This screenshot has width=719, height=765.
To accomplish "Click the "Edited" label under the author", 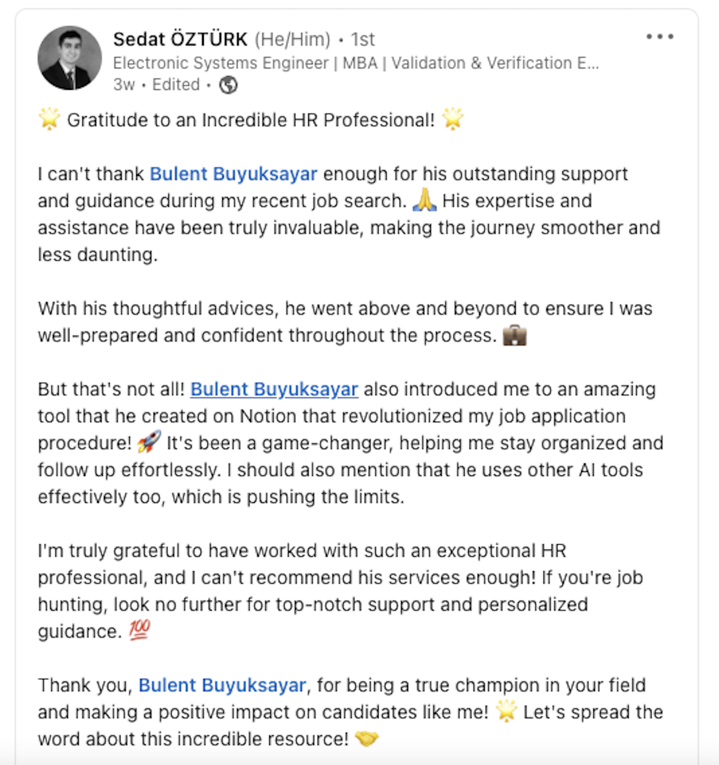I will point(176,85).
